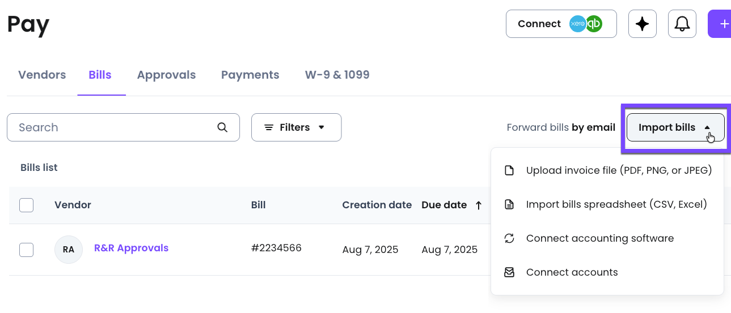The width and height of the screenshot is (731, 313).
Task: Open the notifications bell
Action: 682,24
